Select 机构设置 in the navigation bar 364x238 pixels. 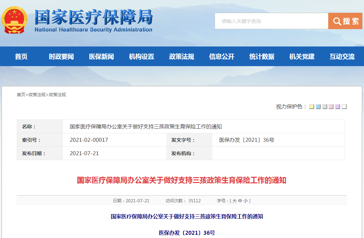141,57
